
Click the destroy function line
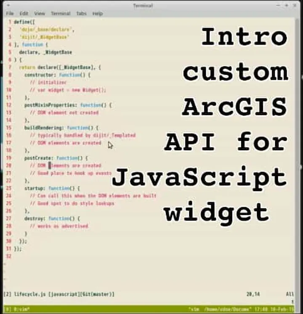point(52,218)
